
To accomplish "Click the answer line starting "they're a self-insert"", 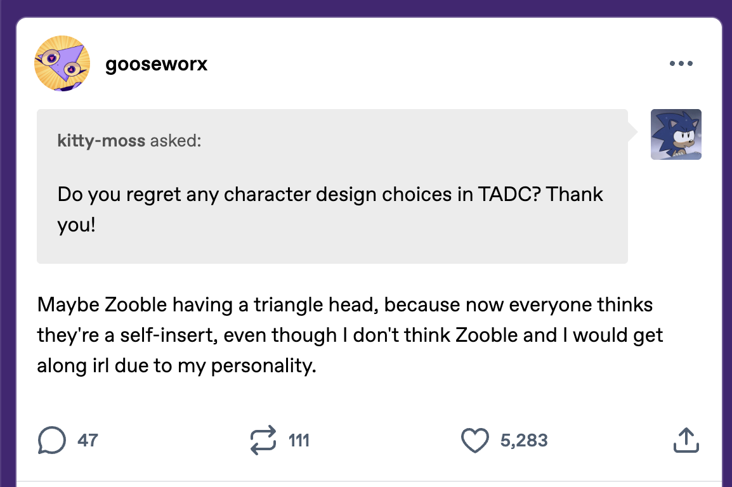I will point(350,335).
